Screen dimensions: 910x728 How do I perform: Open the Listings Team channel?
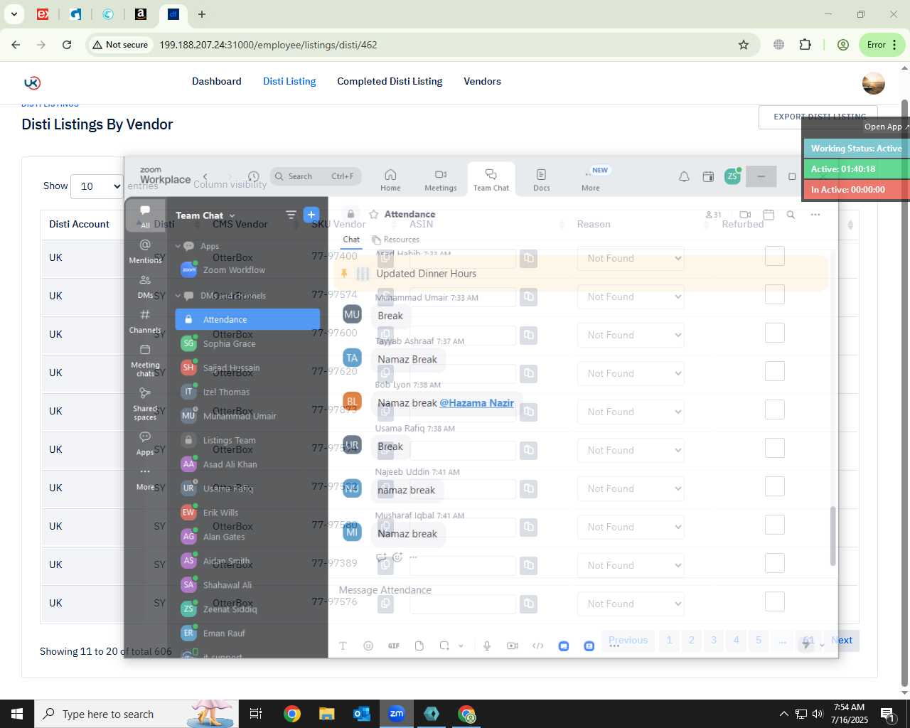click(247, 440)
